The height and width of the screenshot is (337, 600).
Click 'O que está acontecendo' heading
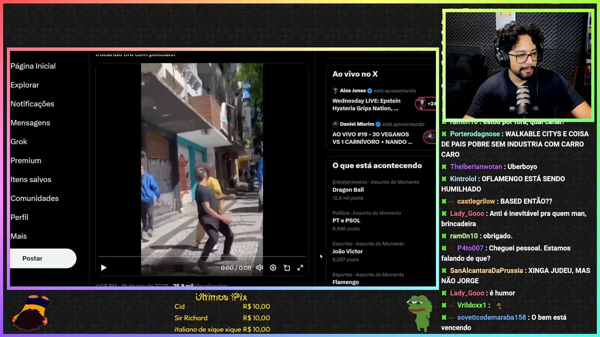pos(377,166)
